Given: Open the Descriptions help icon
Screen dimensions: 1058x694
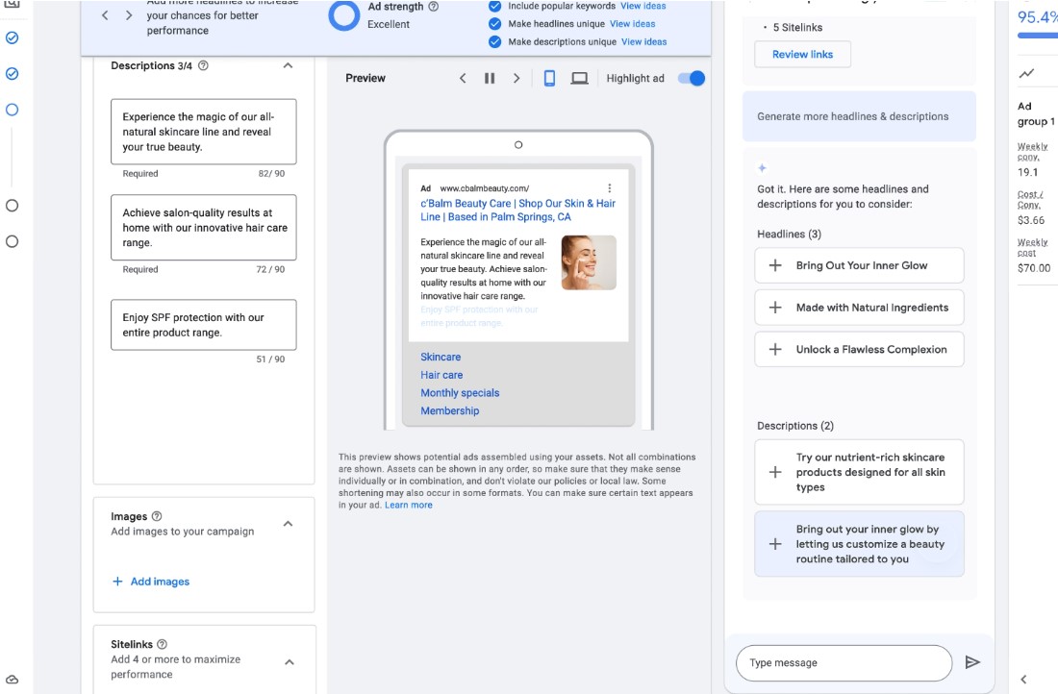Looking at the screenshot, I should (203, 65).
